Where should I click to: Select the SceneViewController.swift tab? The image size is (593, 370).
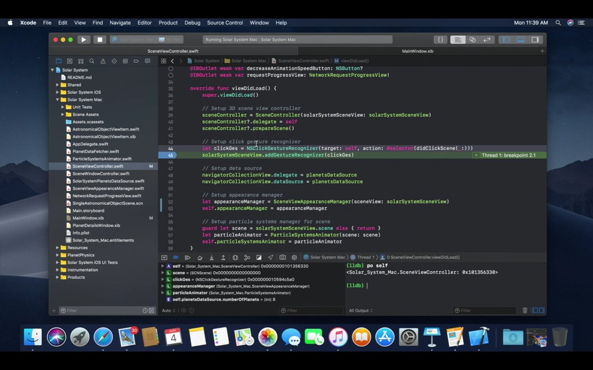click(173, 51)
